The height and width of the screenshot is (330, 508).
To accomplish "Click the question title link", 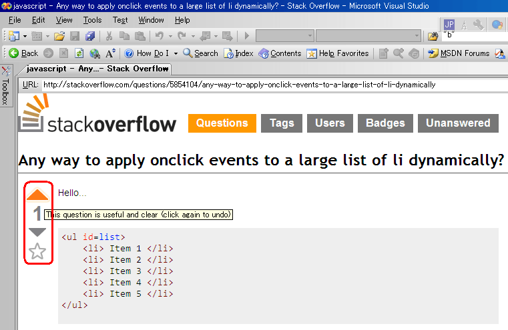I will [x=261, y=161].
